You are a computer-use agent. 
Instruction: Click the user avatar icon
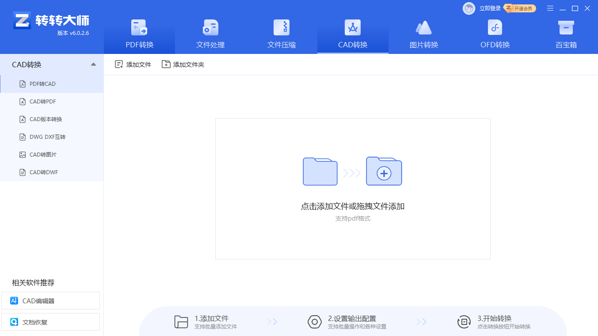(x=468, y=8)
